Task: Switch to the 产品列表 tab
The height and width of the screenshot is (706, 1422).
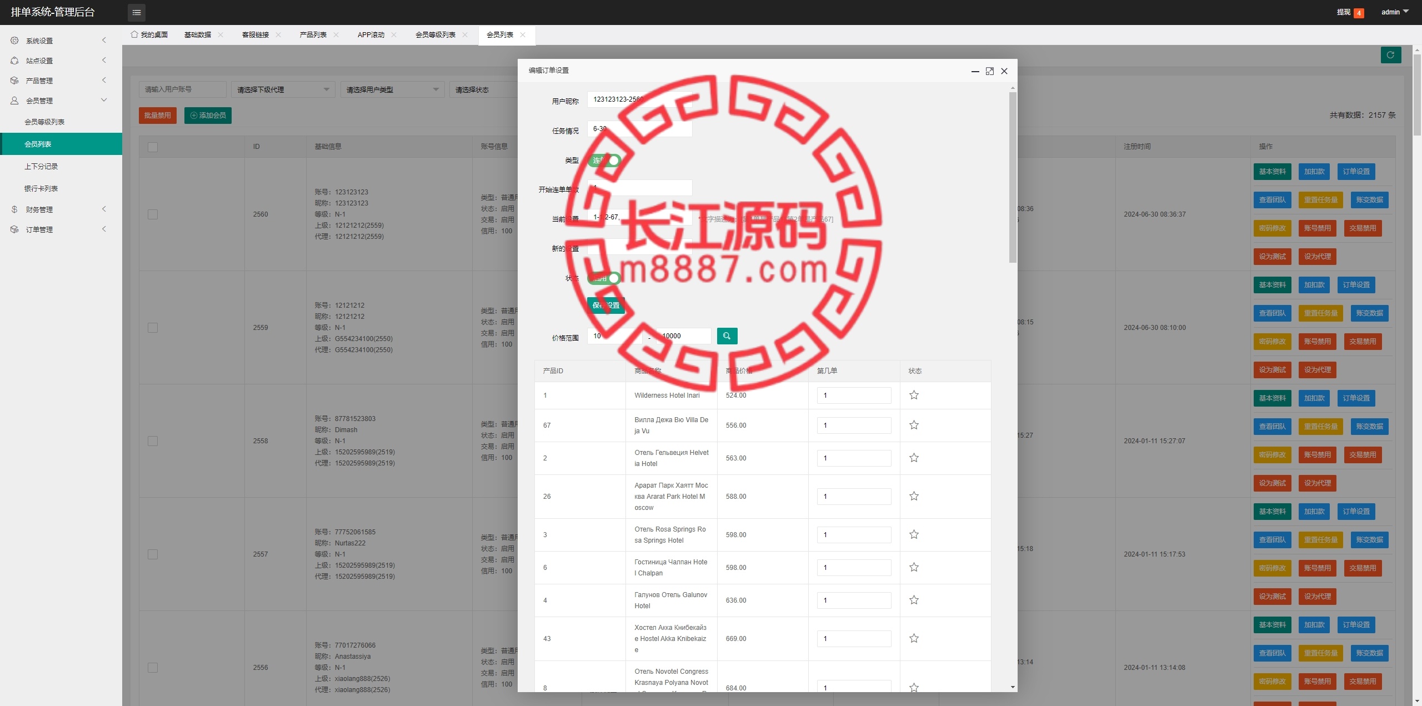Action: pyautogui.click(x=313, y=35)
